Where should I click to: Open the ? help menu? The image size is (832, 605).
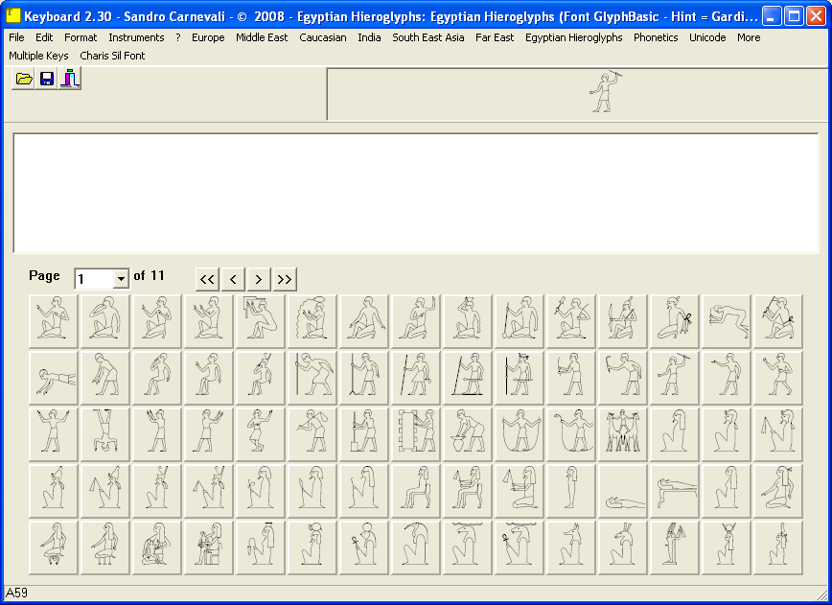178,37
